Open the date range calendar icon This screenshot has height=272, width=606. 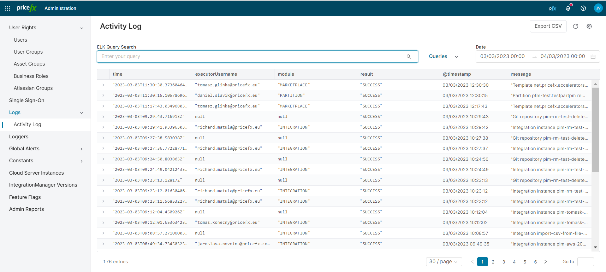[x=593, y=57]
